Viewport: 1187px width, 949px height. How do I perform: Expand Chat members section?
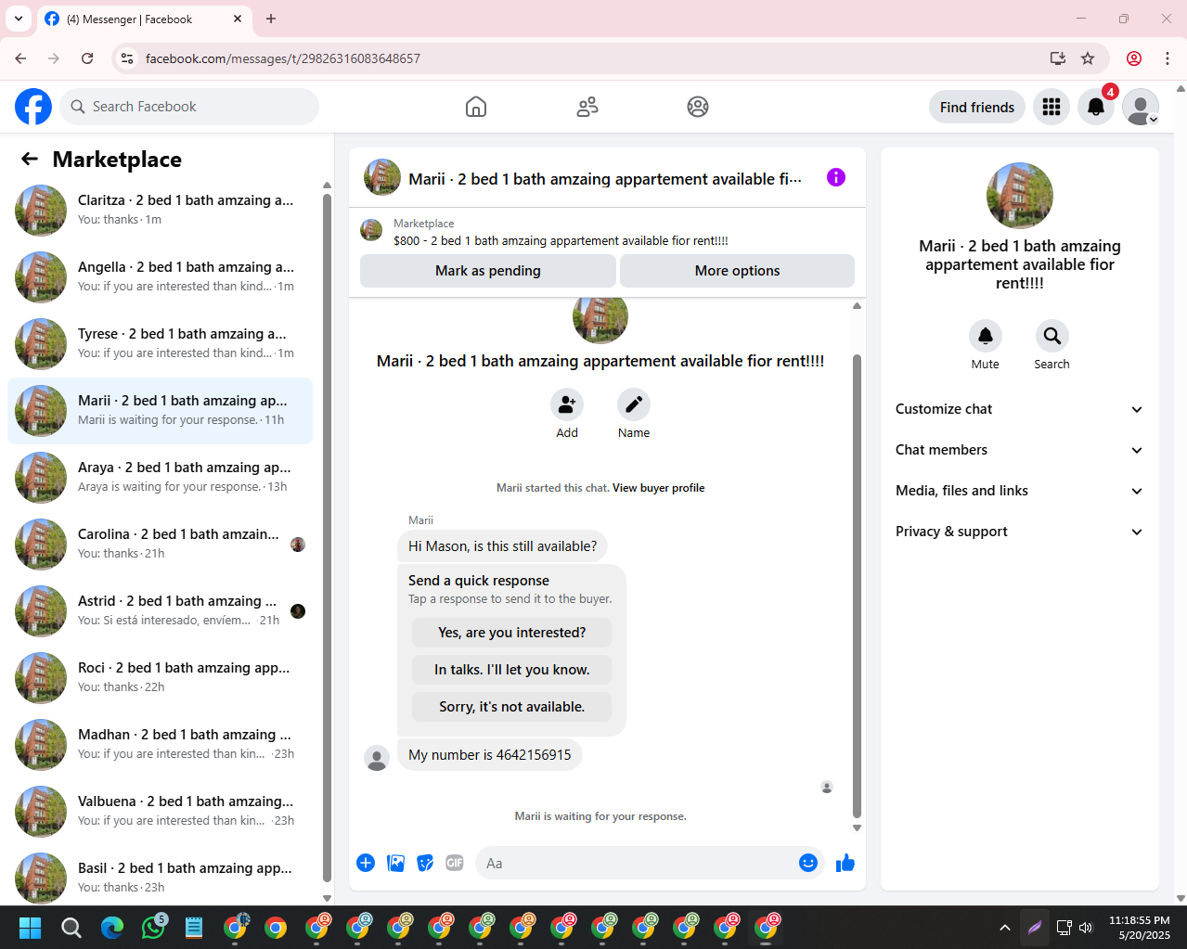point(1019,450)
